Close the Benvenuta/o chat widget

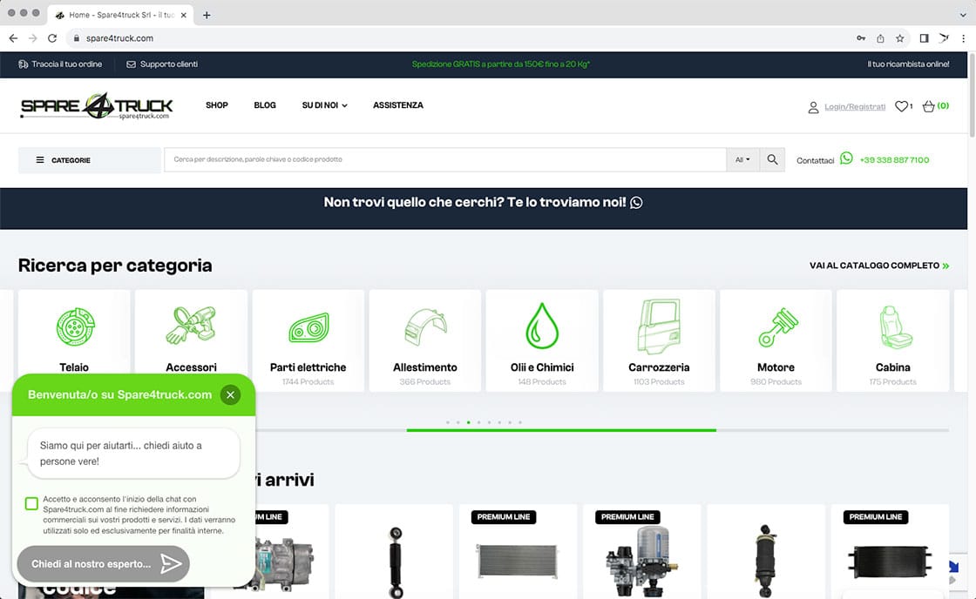[x=230, y=395]
